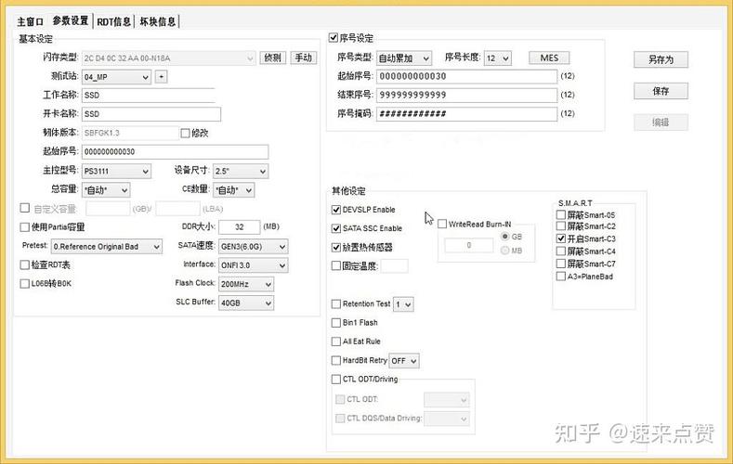The width and height of the screenshot is (733, 464).
Task: Click the 起始序号 field in 序号设定
Action: click(x=467, y=76)
